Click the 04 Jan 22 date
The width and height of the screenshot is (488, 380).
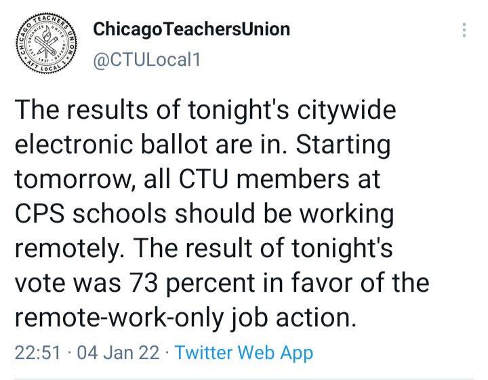click(x=118, y=353)
